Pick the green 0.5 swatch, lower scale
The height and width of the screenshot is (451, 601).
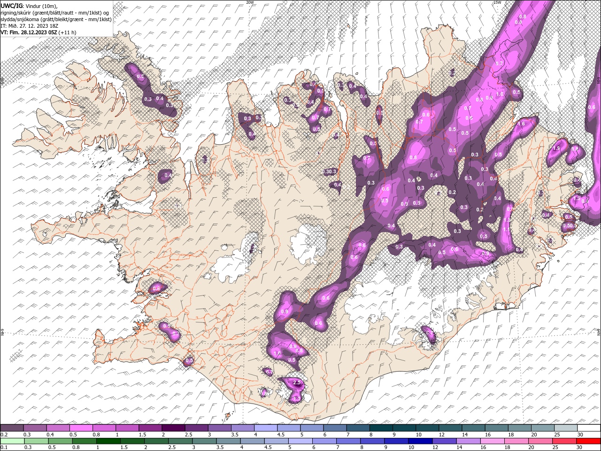click(60, 441)
